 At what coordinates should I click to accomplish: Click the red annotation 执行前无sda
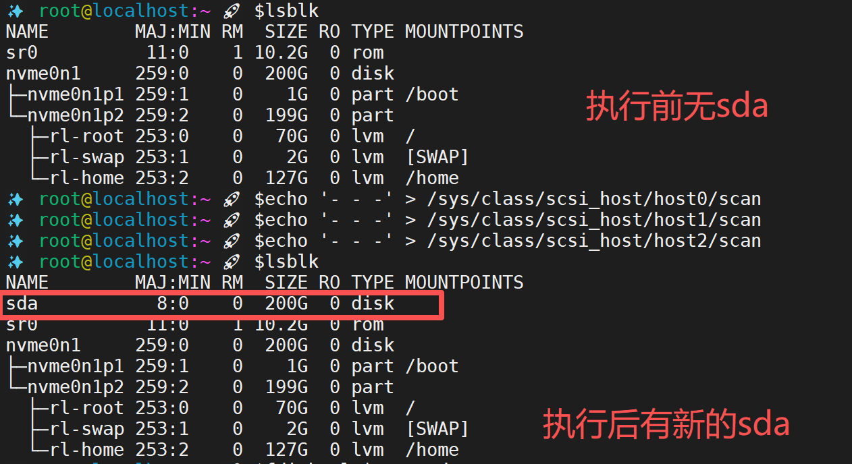point(677,107)
